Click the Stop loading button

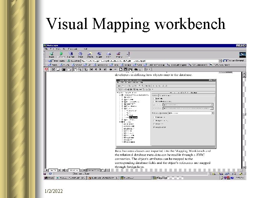point(128,55)
